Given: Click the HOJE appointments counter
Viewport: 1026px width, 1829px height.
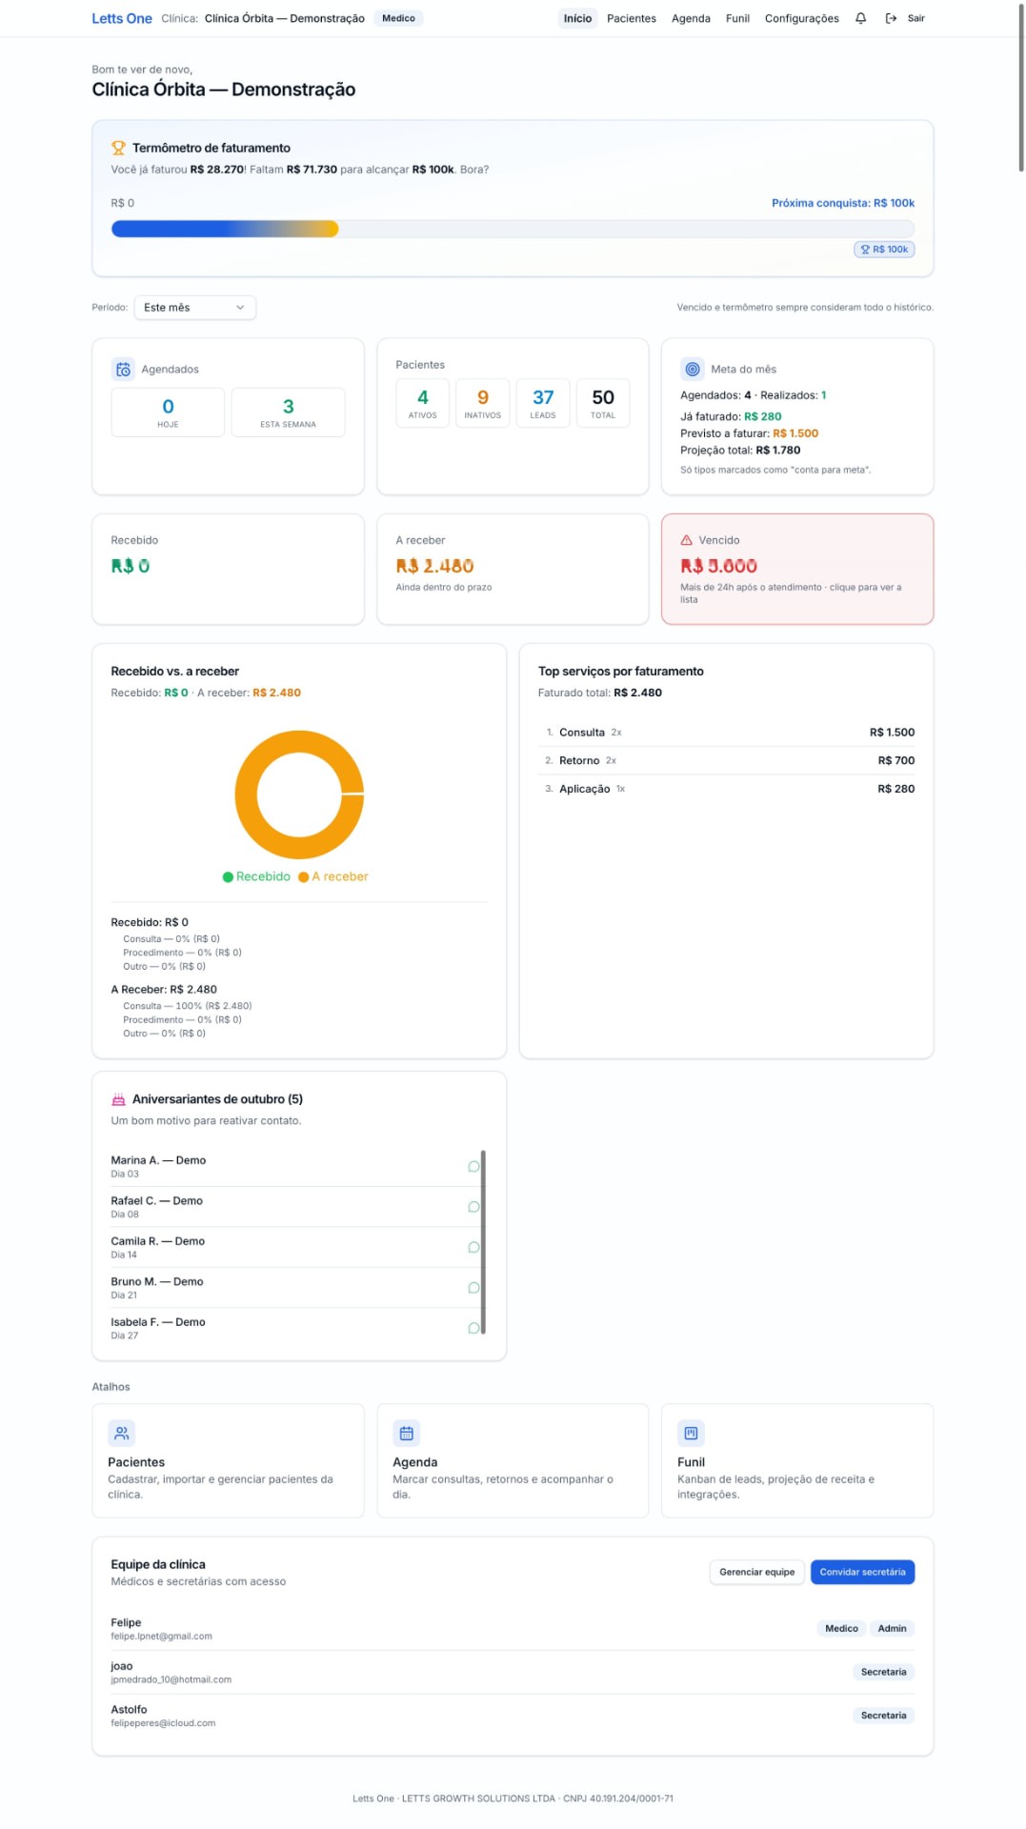Looking at the screenshot, I should pyautogui.click(x=168, y=412).
